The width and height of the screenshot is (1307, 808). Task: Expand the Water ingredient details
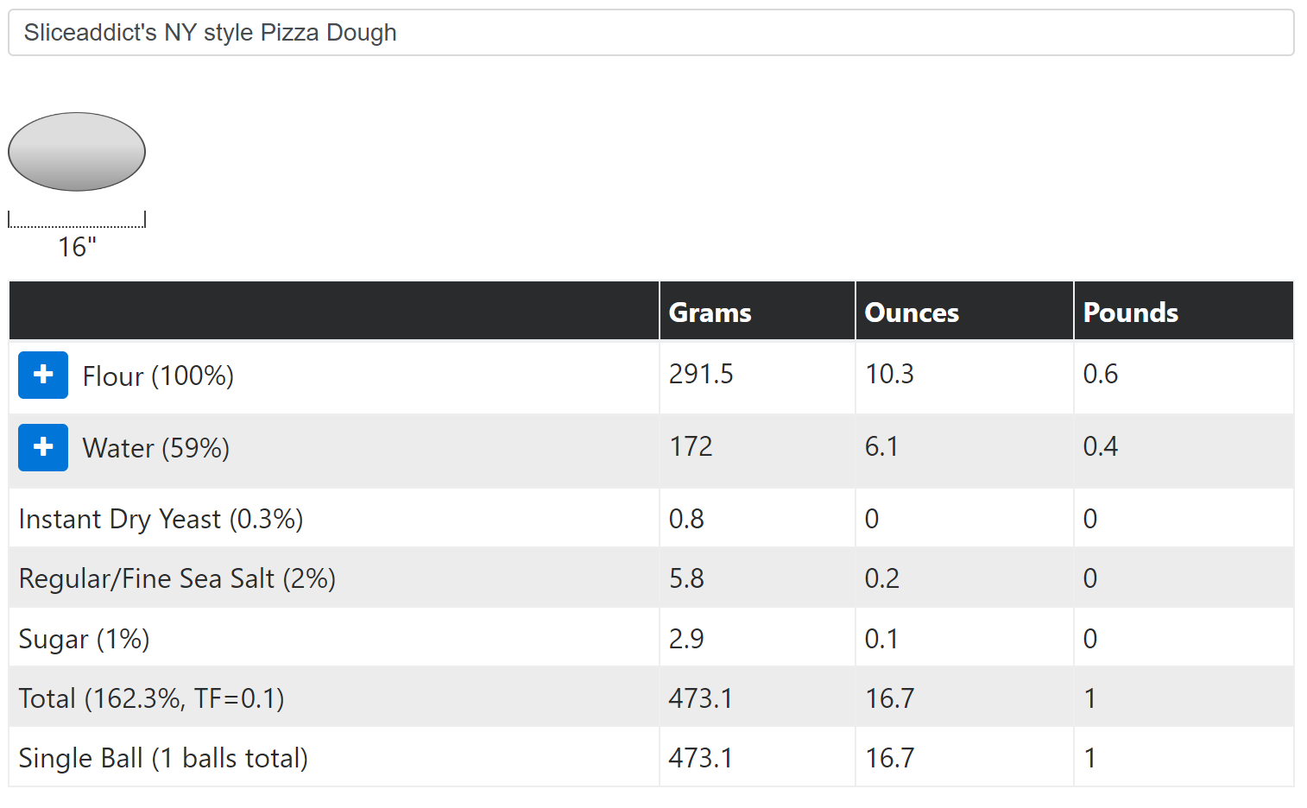coord(42,447)
